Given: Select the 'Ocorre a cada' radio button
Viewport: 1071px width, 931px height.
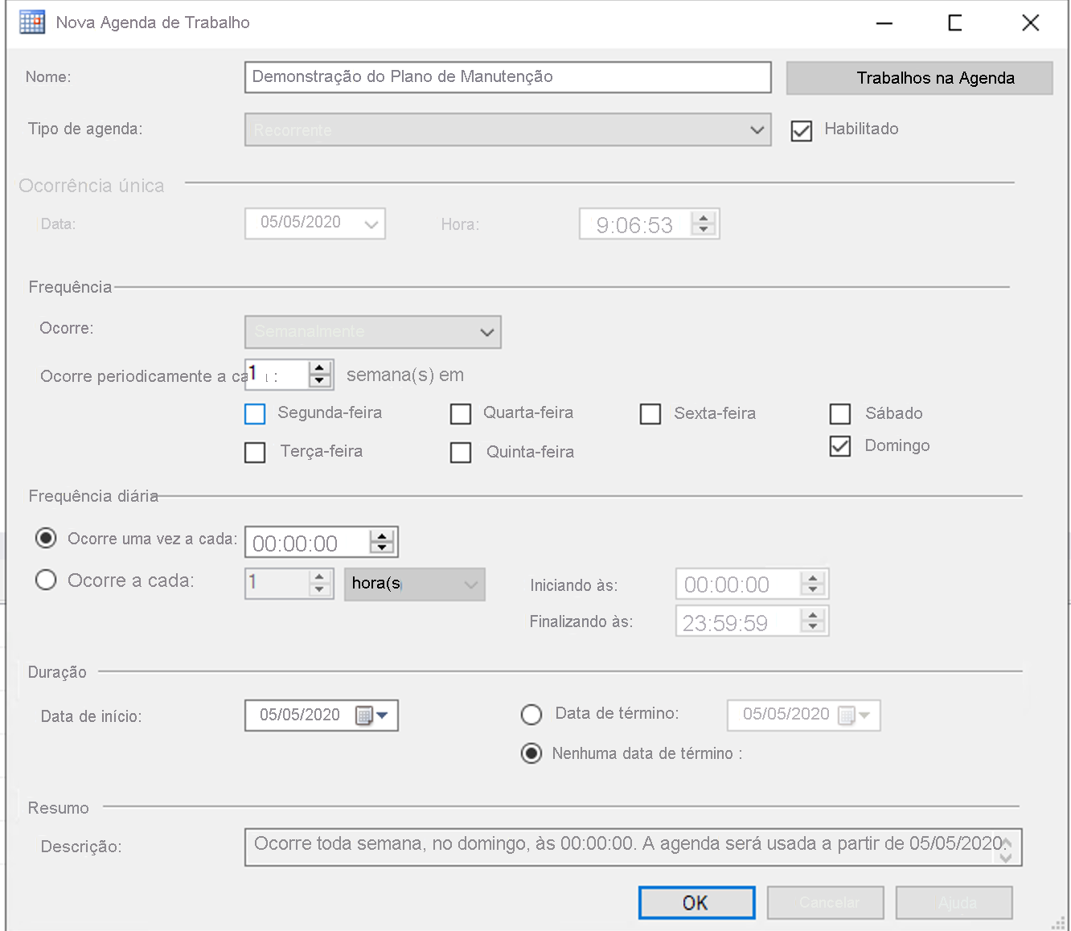Looking at the screenshot, I should [x=46, y=580].
